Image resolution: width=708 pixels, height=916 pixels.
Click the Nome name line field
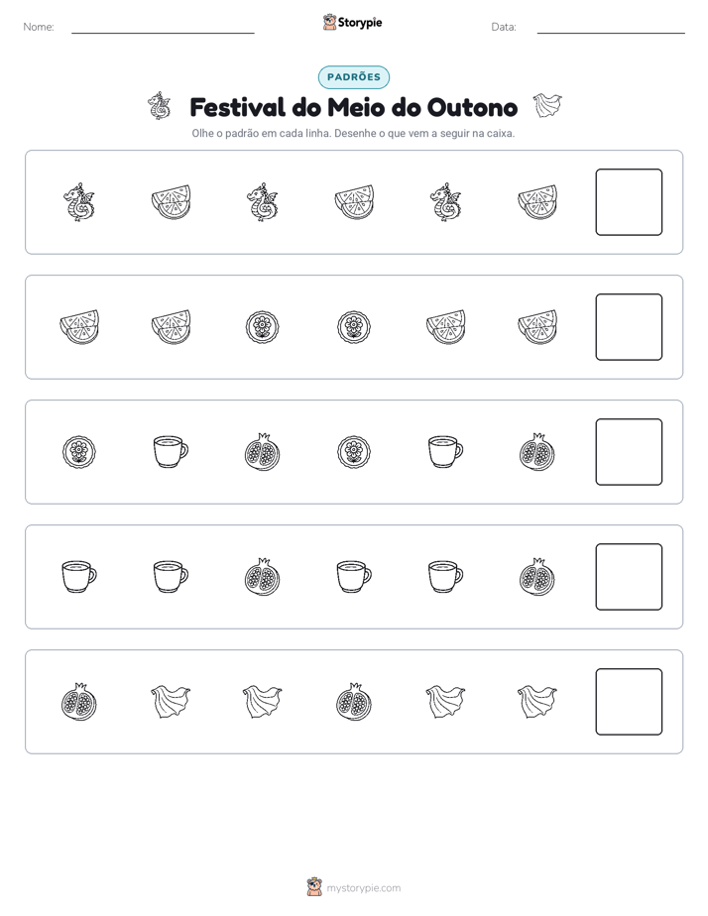[163, 27]
